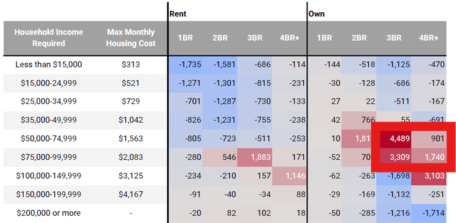Screen dimensions: 456x223
Task: Click the 546 Rent 2BR cell
Action: [x=220, y=157]
